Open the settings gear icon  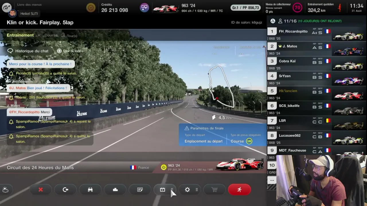[187, 190]
